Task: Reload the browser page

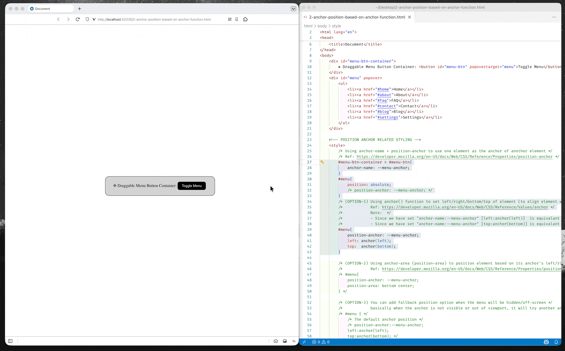Action: 78,19
